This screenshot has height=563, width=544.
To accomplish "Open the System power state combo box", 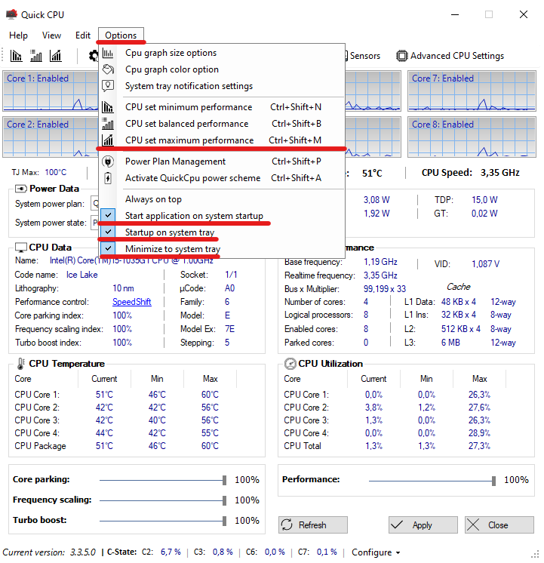I will pos(94,223).
